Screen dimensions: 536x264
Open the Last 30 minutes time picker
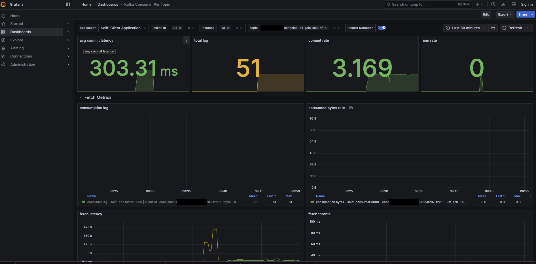[465, 28]
